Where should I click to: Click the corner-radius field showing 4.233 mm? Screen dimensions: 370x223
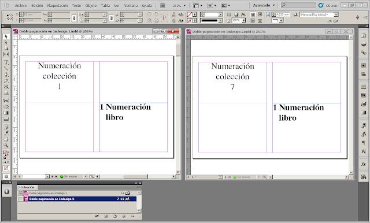click(283, 14)
